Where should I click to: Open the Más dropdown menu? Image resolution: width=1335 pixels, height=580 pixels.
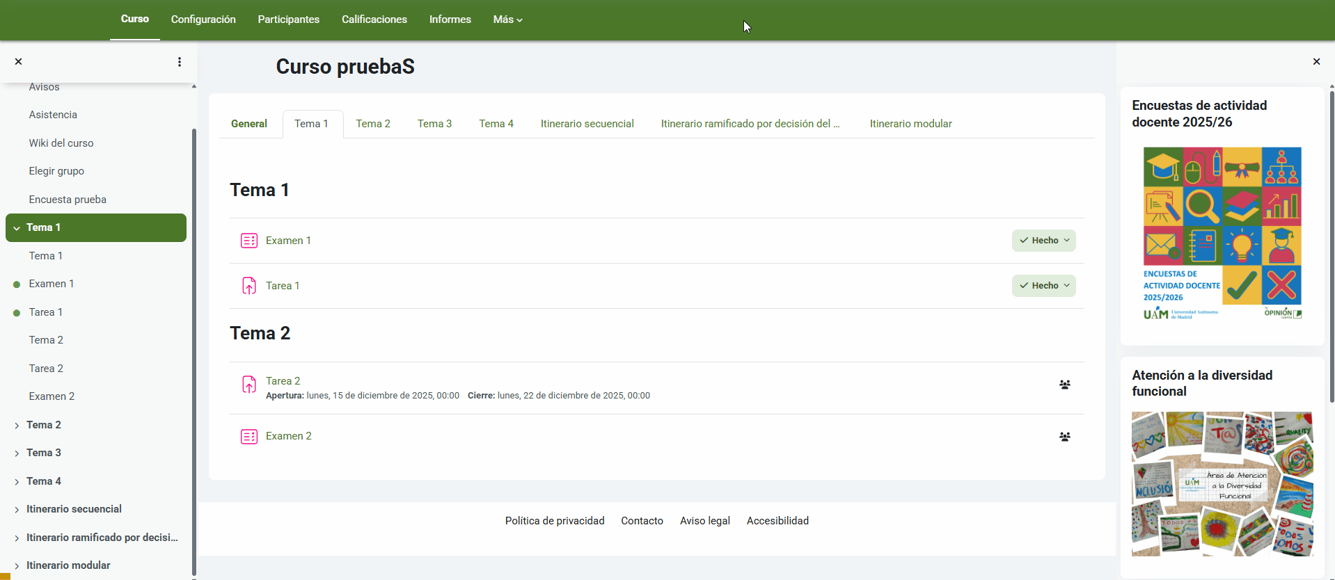coord(507,19)
